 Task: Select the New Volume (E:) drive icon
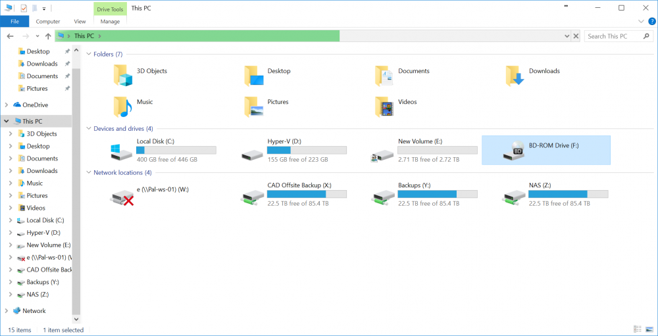point(382,155)
